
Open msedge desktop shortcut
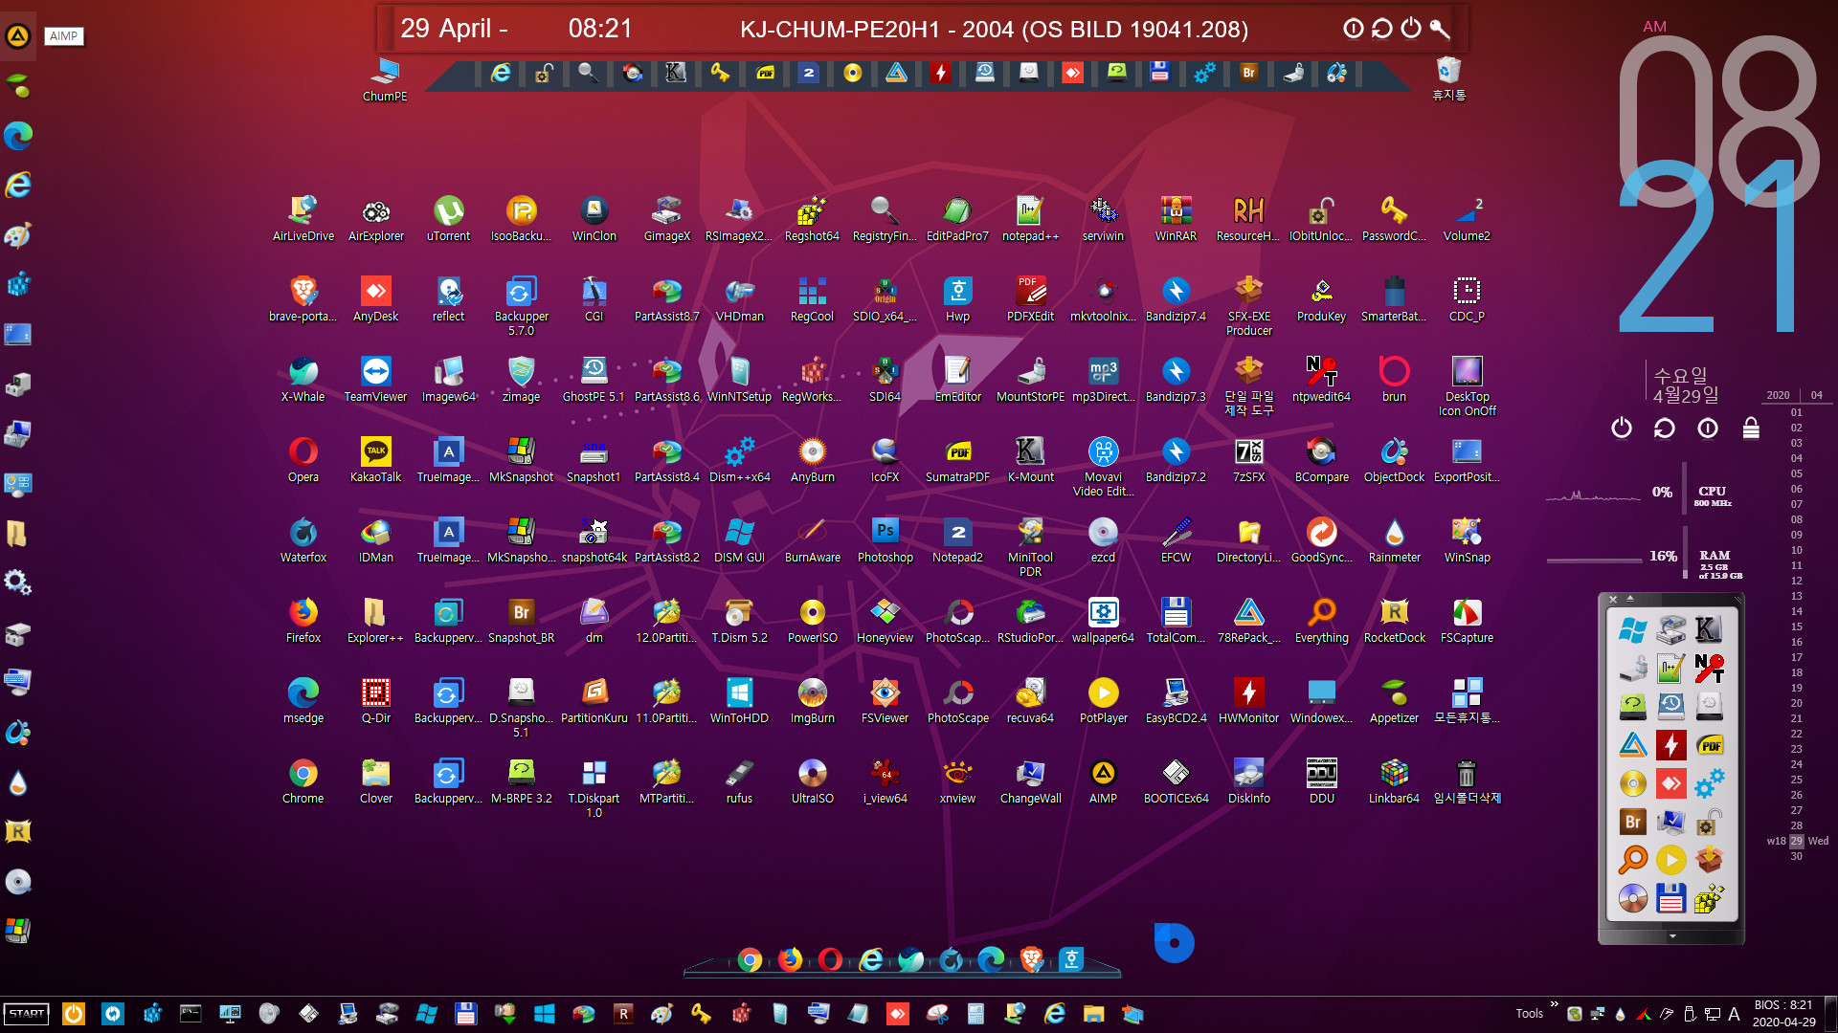pos(303,700)
